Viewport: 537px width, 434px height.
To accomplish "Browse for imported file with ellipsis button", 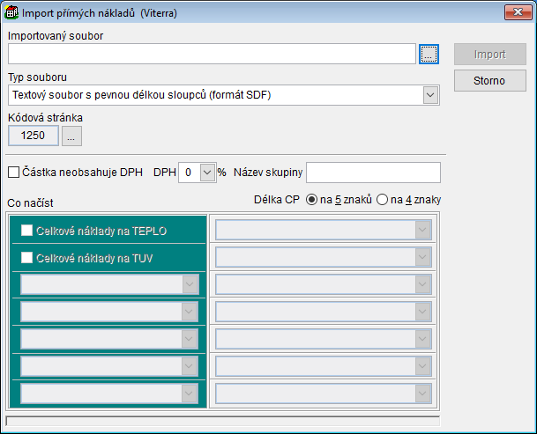I will 429,55.
